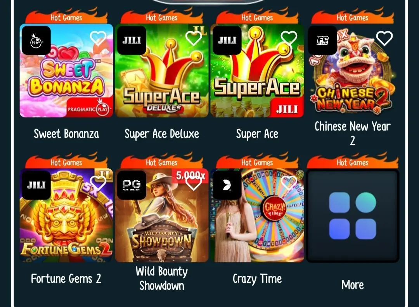Click the JILI provider badge on Super Ace
The height and width of the screenshot is (307, 419).
pos(227,40)
